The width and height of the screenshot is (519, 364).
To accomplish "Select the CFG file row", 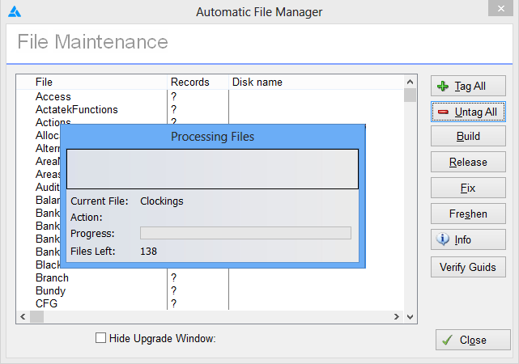I will 211,303.
